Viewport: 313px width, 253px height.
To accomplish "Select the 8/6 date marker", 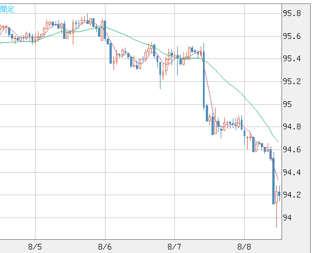I will click(105, 247).
